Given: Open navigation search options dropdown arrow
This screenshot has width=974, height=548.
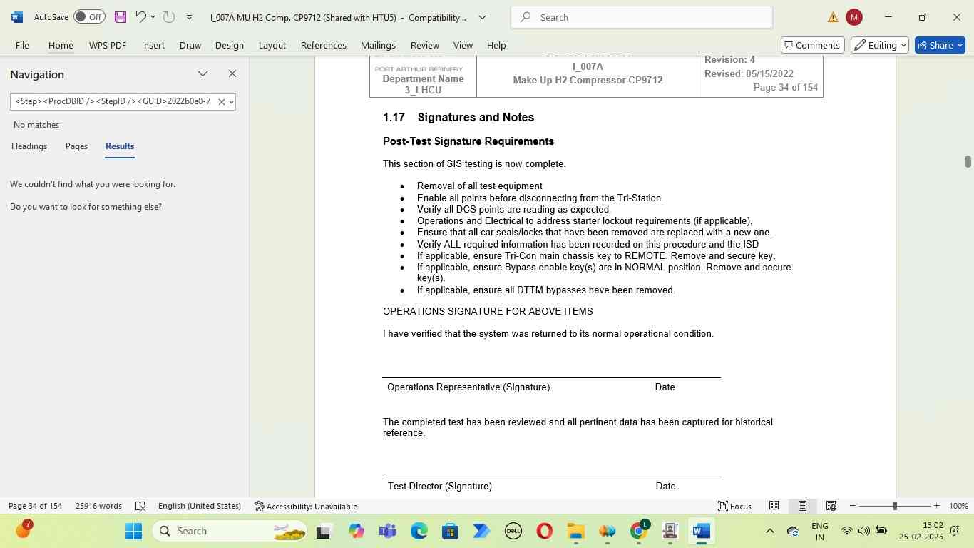Looking at the screenshot, I should (x=231, y=102).
